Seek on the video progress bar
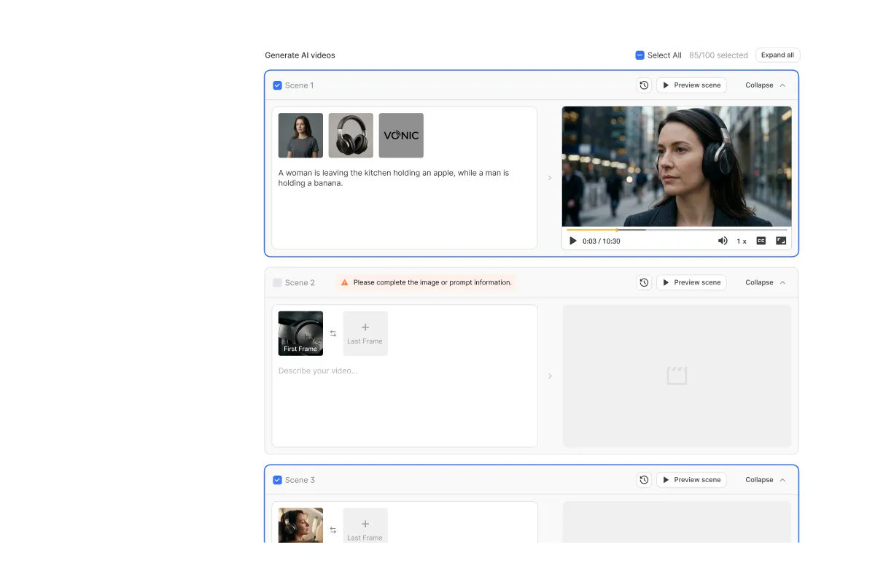875x585 pixels. tap(677, 230)
